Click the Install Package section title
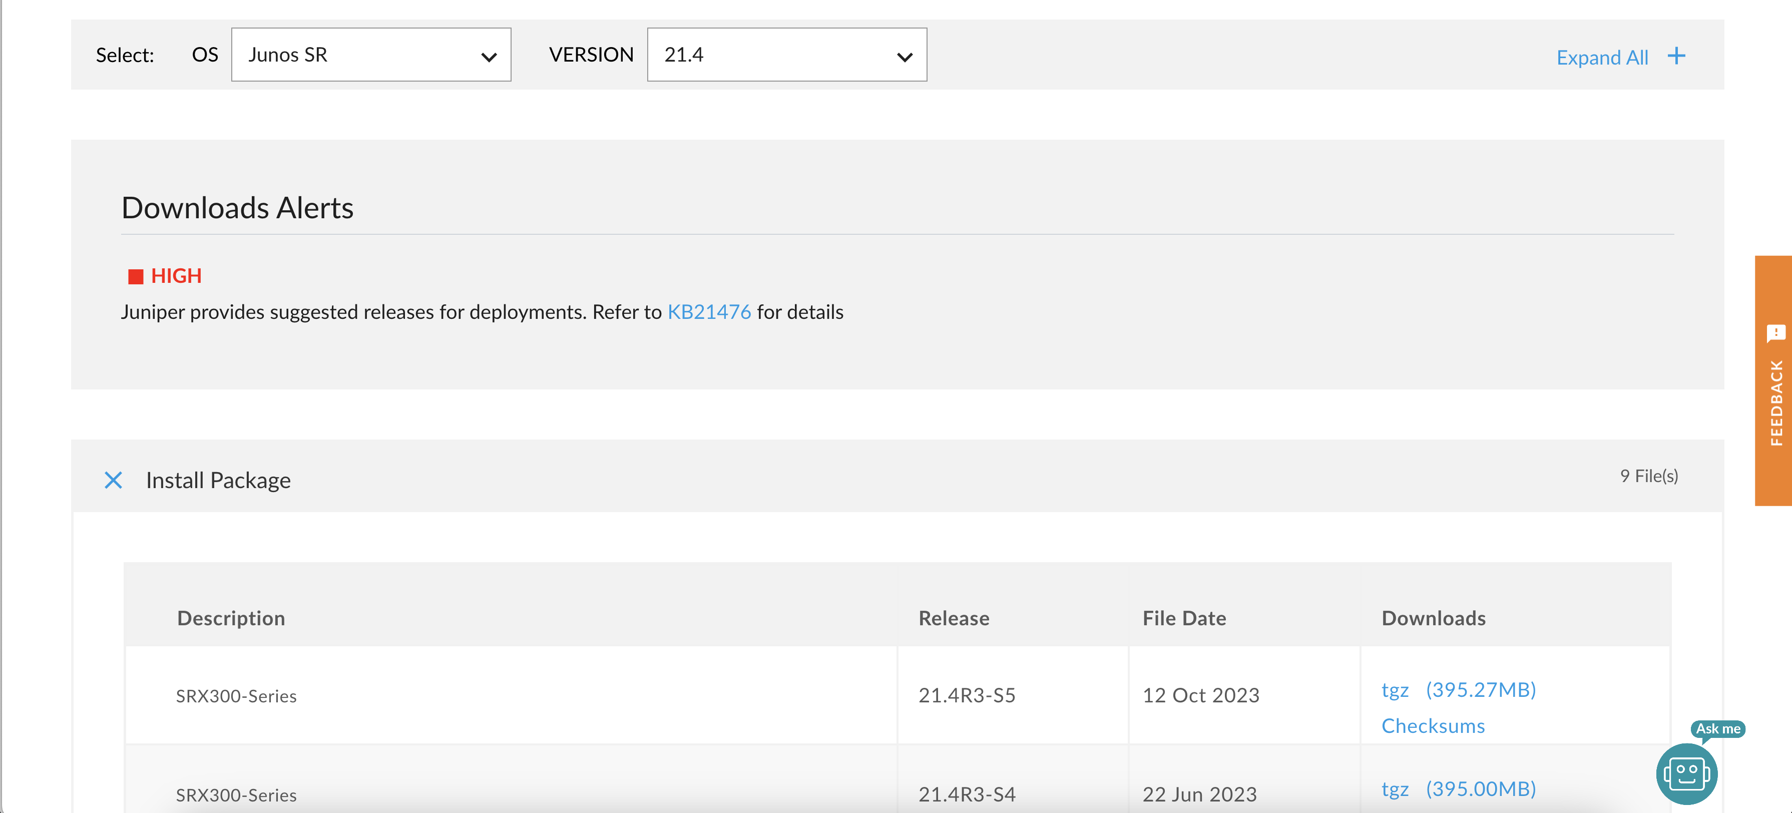The height and width of the screenshot is (813, 1792). 218,480
